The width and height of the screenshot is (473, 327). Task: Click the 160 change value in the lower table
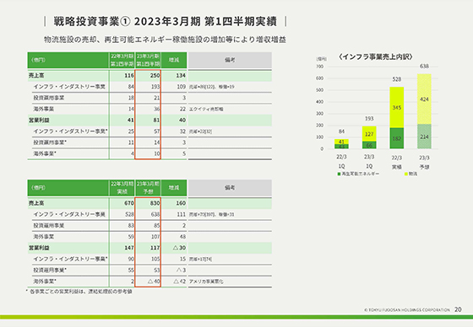(181, 203)
